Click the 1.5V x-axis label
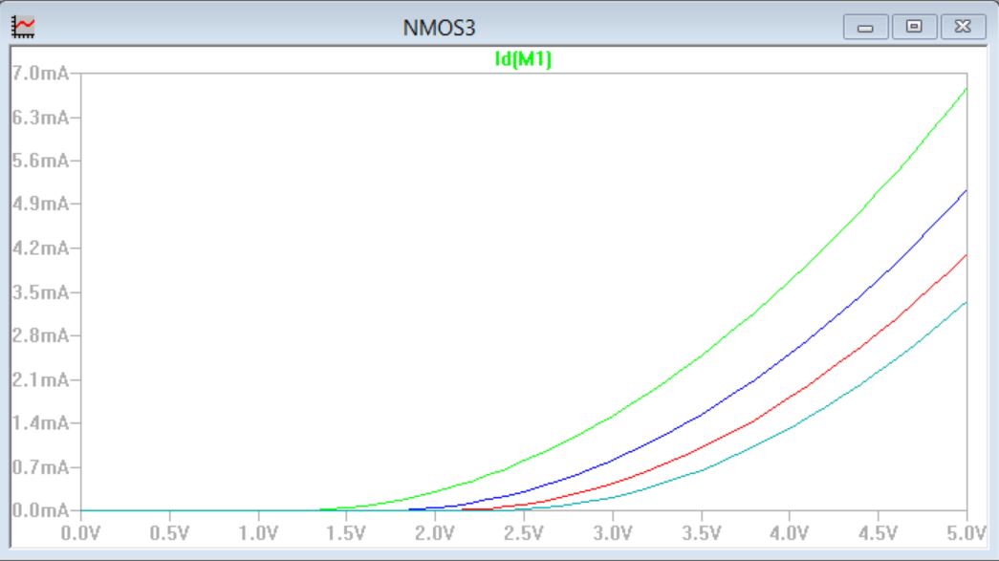999x561 pixels. pos(346,533)
